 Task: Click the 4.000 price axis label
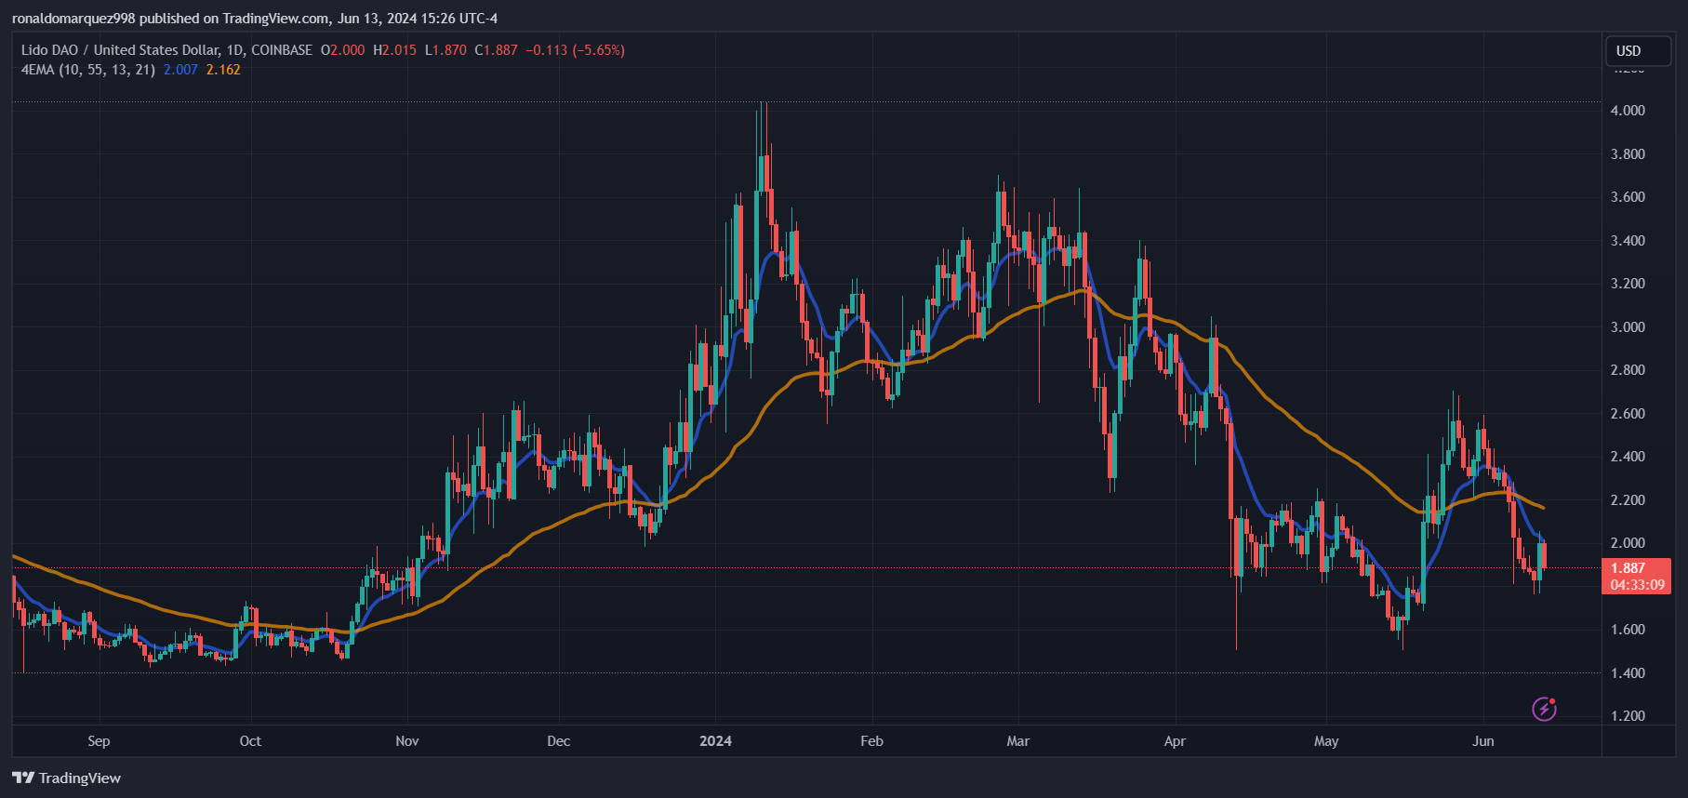click(1628, 111)
